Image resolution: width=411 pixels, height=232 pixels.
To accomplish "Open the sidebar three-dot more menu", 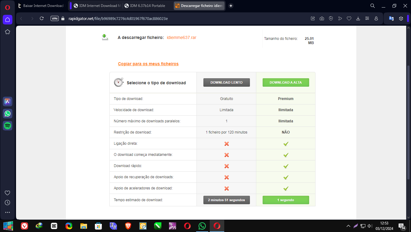I will tap(8, 212).
